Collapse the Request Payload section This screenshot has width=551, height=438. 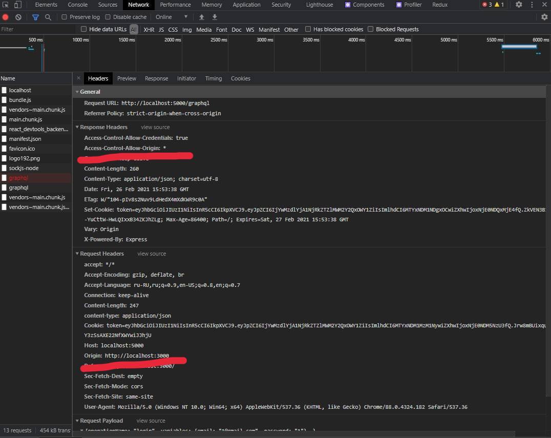pyautogui.click(x=77, y=421)
